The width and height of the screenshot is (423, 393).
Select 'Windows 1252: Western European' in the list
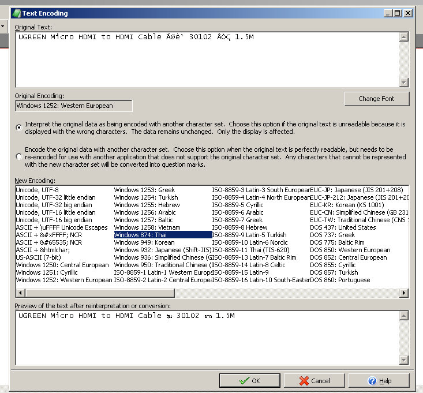(x=64, y=280)
